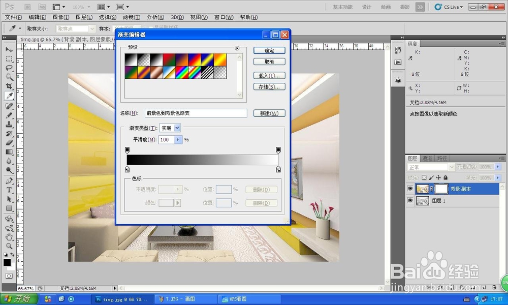Toggle lock all padlock icon
Image resolution: width=508 pixels, height=305 pixels.
446,177
